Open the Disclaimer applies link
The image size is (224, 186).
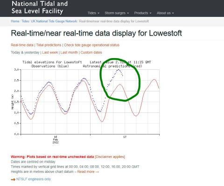tap(110, 156)
